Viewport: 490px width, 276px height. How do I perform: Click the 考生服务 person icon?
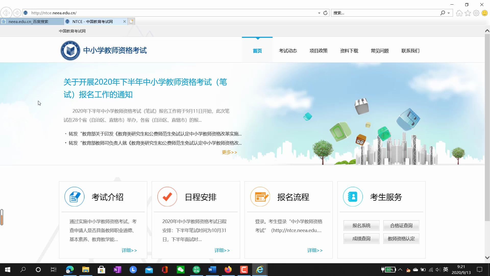coord(353,197)
